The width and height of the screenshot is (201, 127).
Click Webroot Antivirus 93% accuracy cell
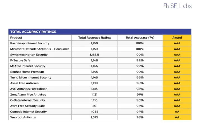click(140, 117)
